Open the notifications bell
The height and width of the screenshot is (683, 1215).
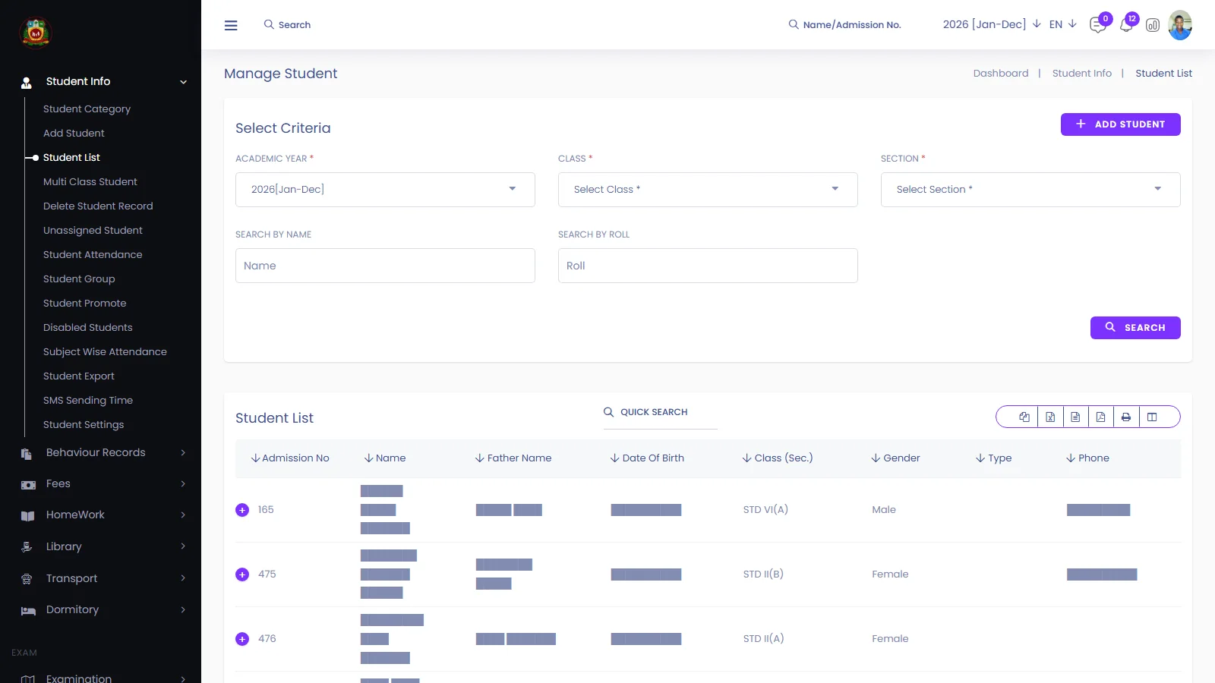coord(1126,25)
